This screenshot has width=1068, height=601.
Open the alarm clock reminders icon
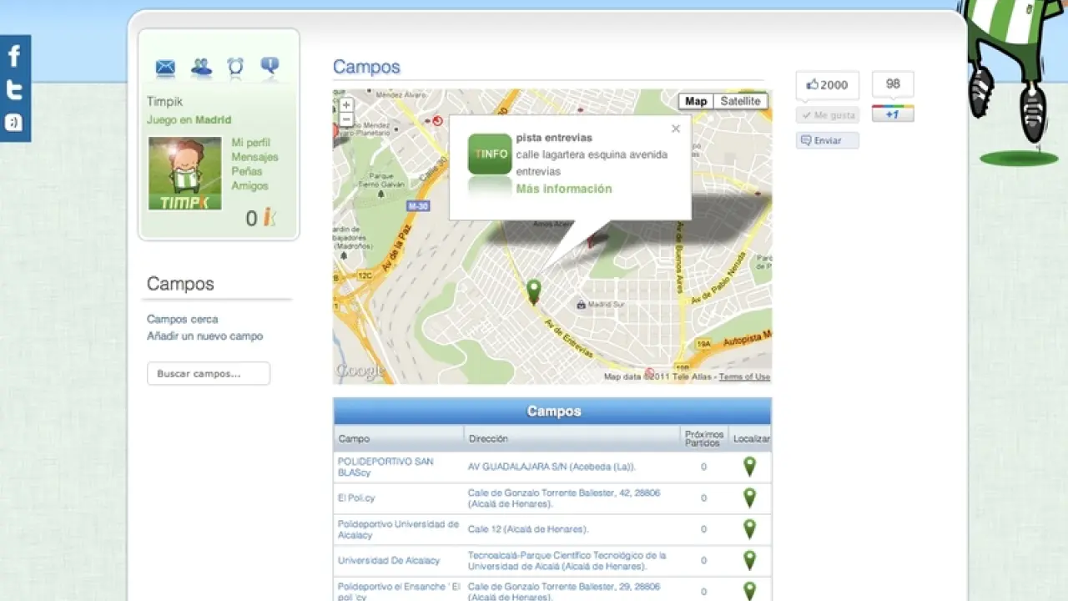click(x=235, y=67)
